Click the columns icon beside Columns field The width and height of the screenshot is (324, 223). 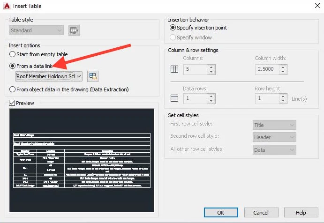click(174, 69)
